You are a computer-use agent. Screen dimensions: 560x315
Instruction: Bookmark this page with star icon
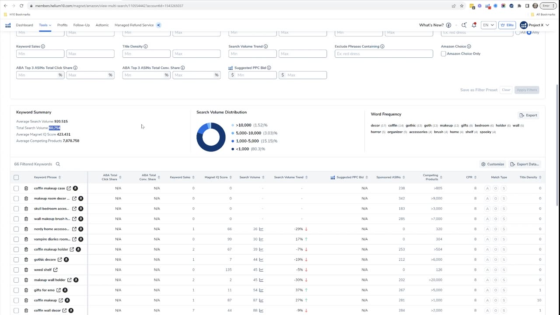(x=462, y=6)
